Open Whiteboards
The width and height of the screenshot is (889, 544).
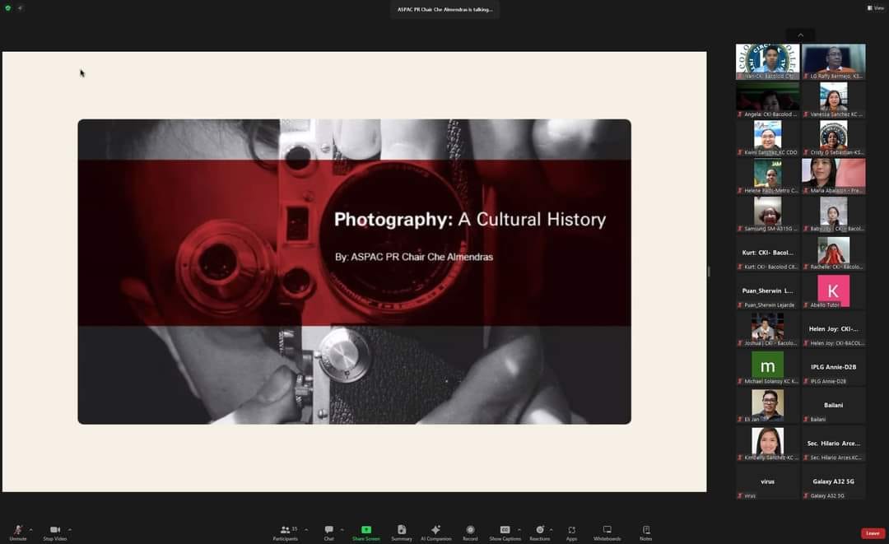click(x=607, y=532)
